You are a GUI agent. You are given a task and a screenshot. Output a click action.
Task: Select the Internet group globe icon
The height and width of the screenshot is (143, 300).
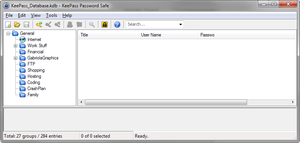pyautogui.click(x=23, y=39)
